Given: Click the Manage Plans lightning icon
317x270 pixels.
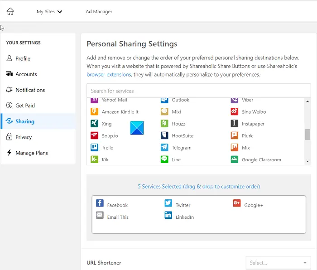Looking at the screenshot, I should click(9, 152).
